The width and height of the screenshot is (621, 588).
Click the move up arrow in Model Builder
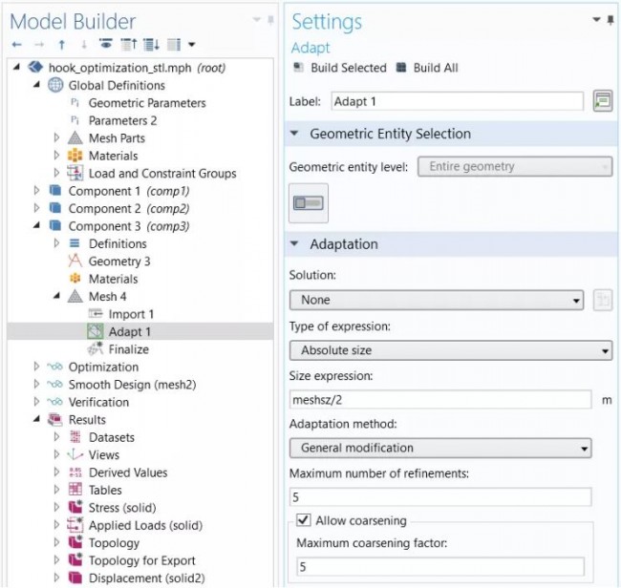62,45
